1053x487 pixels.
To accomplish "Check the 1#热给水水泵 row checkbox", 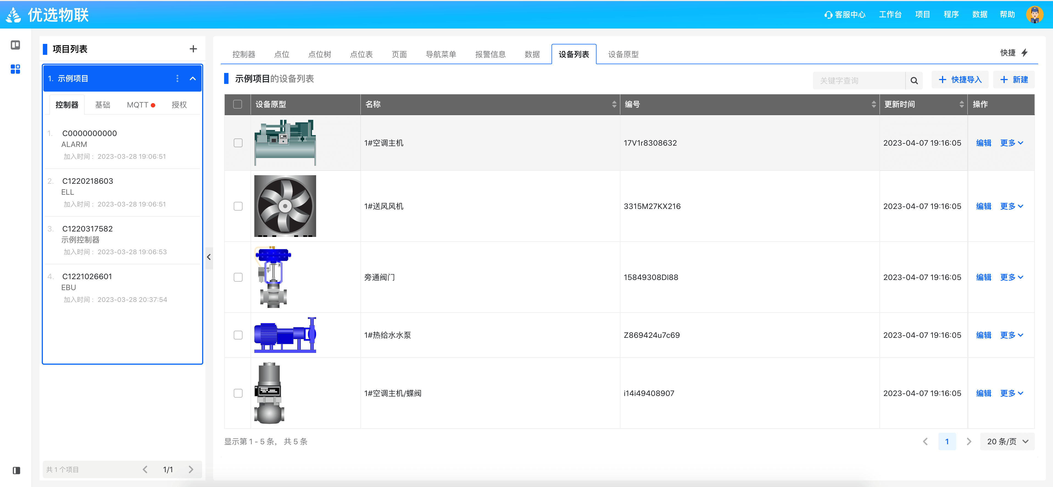I will (238, 335).
